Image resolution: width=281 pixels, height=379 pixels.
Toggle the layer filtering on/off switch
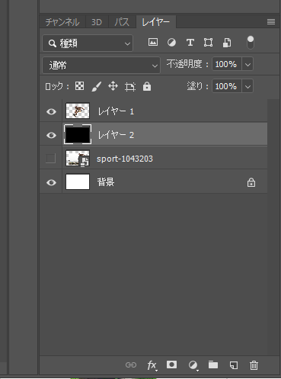pyautogui.click(x=251, y=43)
